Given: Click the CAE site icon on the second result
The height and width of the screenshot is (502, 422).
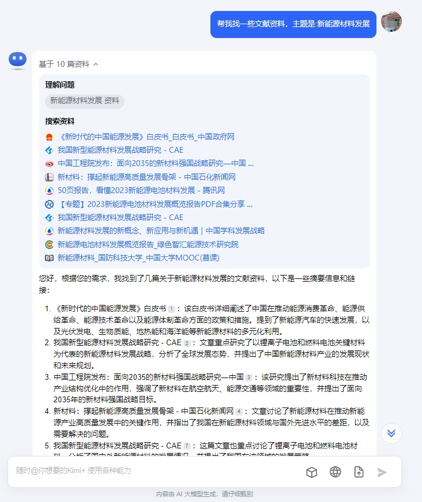Looking at the screenshot, I should click(x=49, y=150).
